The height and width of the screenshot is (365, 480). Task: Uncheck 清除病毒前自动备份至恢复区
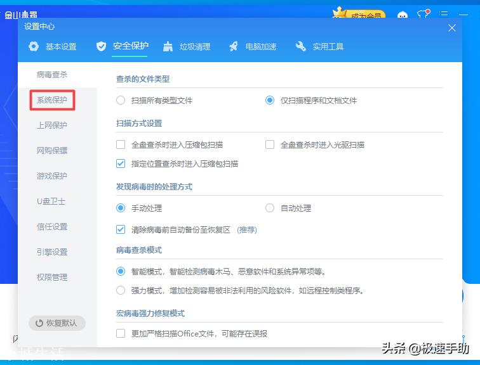(x=121, y=229)
